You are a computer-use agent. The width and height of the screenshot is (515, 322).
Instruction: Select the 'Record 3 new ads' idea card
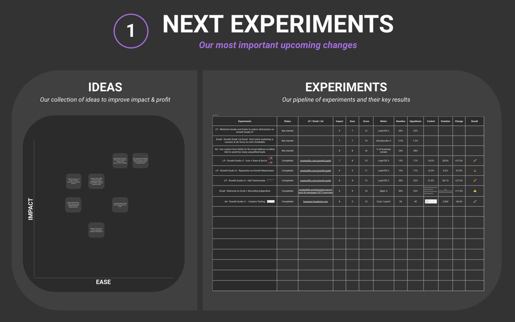click(96, 230)
